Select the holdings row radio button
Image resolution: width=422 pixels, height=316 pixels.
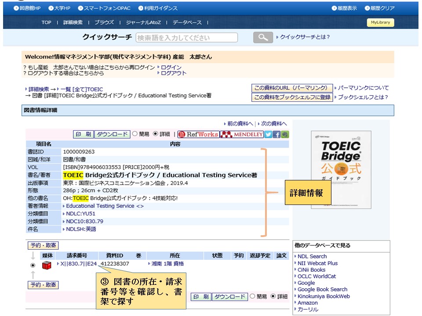[x=33, y=265]
